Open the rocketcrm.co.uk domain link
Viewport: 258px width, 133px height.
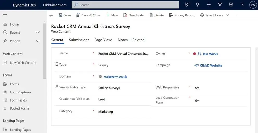115,77
